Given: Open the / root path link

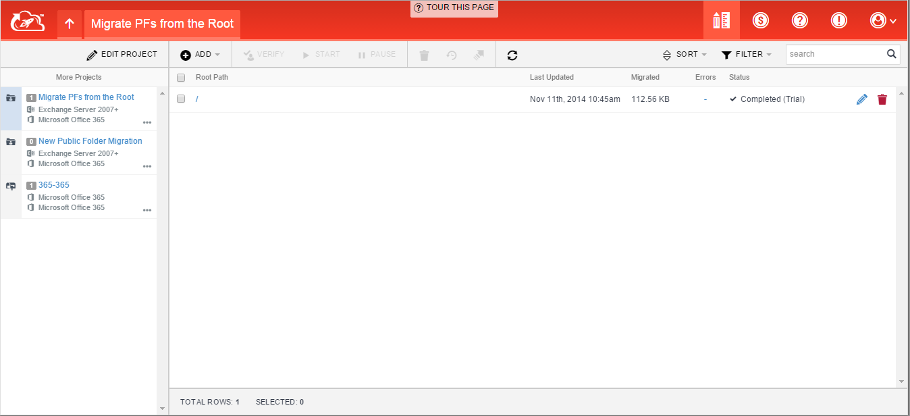Looking at the screenshot, I should (197, 99).
